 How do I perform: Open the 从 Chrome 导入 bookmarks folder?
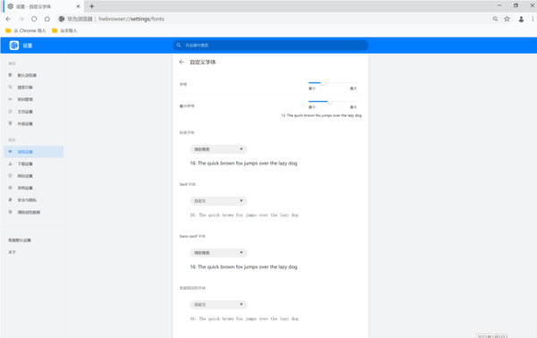pyautogui.click(x=26, y=30)
